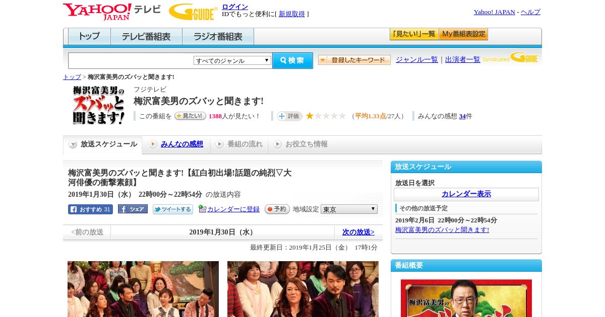The height and width of the screenshot is (317, 605).
Task: Select the 放送スケジュール section tab
Action: point(103,144)
